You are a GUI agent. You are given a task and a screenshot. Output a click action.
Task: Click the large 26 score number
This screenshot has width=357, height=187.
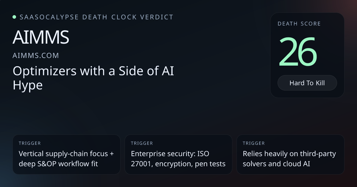[x=297, y=52]
